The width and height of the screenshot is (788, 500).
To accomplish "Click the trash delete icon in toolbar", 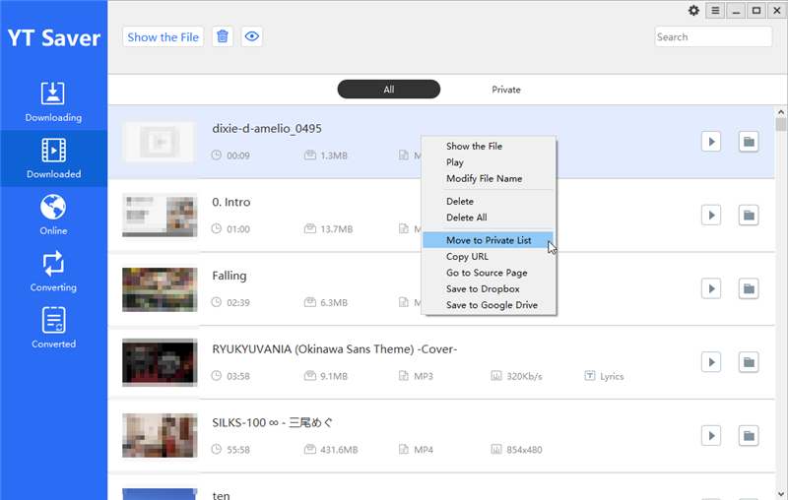I will (223, 36).
